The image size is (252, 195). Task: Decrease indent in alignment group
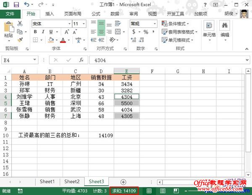(93, 40)
